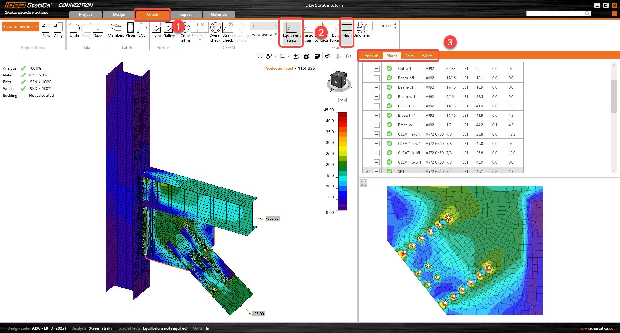Increase the deformation scale value stepper
Screen dimensions: 620x333
click(x=395, y=24)
